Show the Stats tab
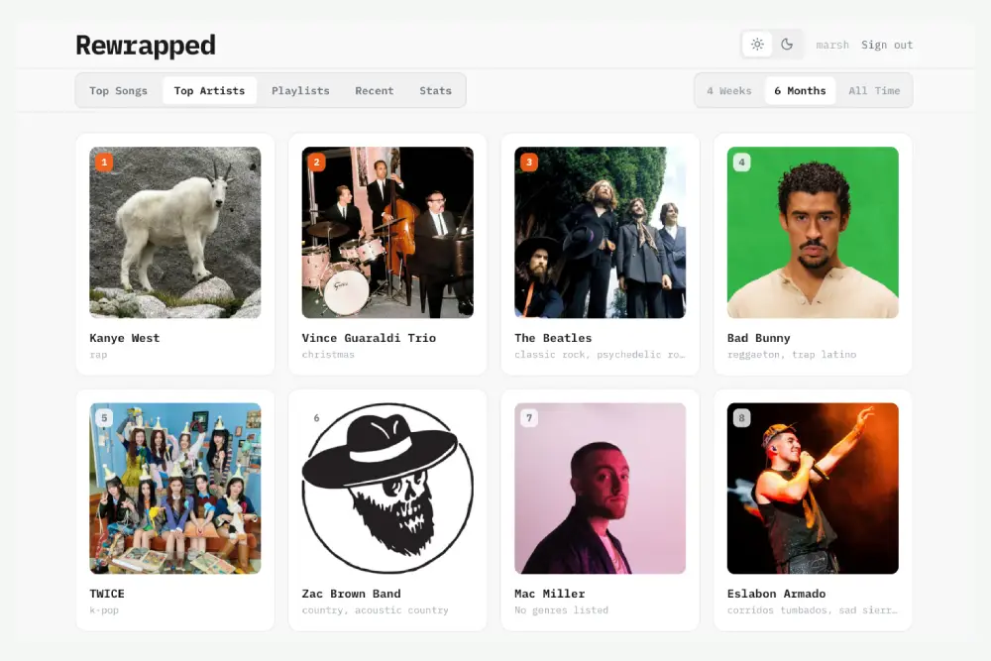This screenshot has width=991, height=661. click(435, 91)
